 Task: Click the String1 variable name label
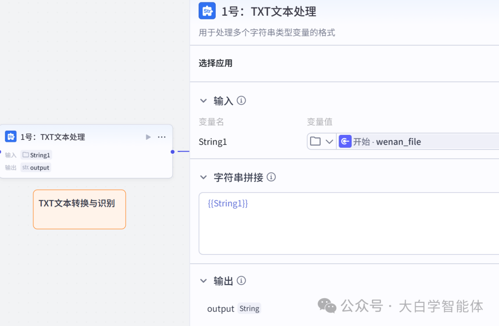pos(213,142)
